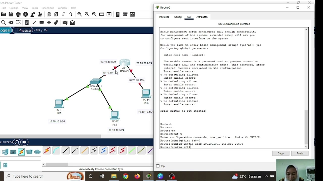323x181 pixels.
Task: Open custom devices dialog icon
Action: point(109,14)
